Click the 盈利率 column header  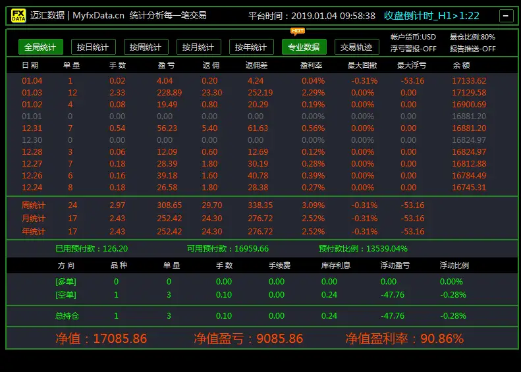pyautogui.click(x=312, y=65)
